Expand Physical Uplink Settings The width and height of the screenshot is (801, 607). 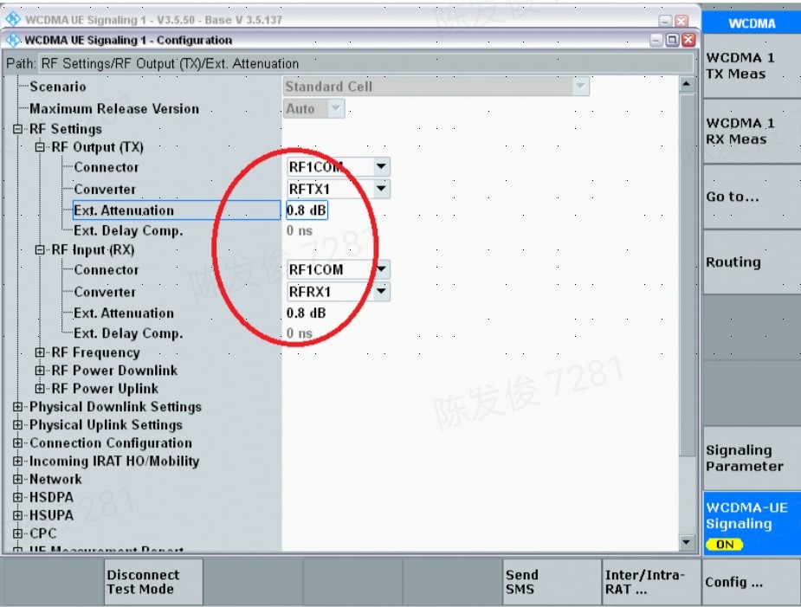coord(18,425)
